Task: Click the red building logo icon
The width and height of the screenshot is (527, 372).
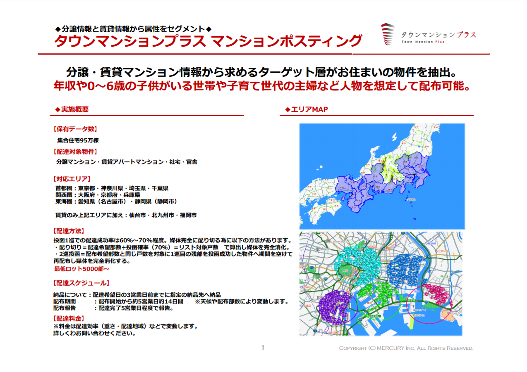Action: 388,34
